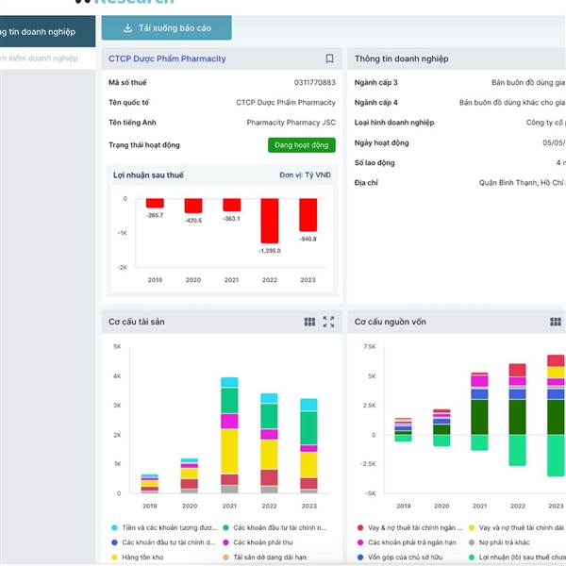Open grid view in Cơ cấu tài sản panel
The image size is (566, 566).
click(x=309, y=322)
